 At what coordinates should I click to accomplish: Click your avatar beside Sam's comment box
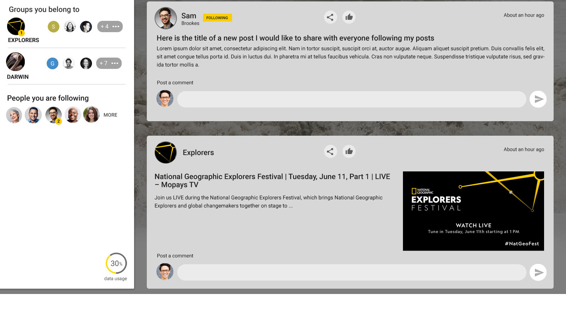tap(165, 99)
